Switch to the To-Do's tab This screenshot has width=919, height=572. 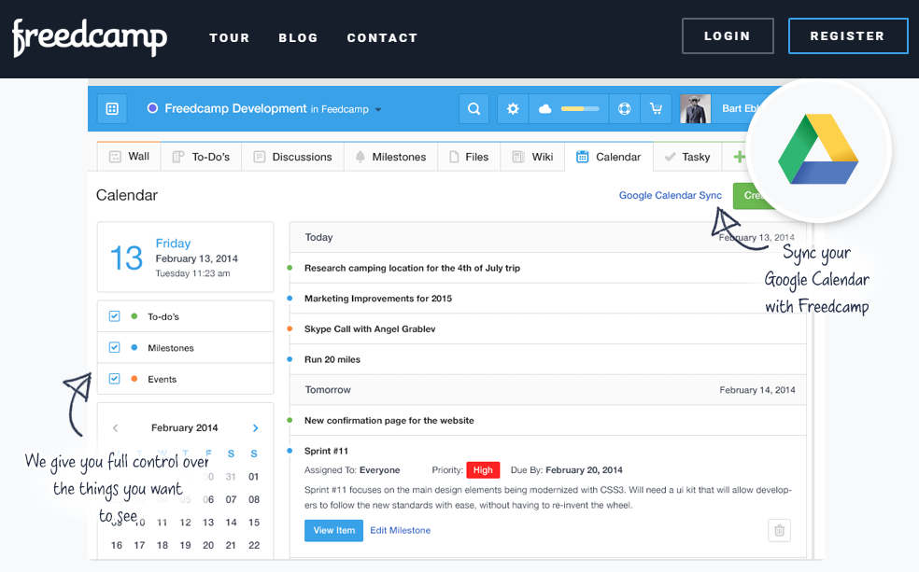click(x=201, y=157)
